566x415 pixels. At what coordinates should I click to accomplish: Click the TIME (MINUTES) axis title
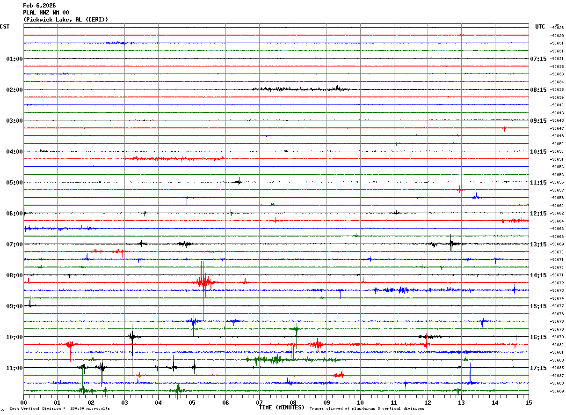click(282, 408)
